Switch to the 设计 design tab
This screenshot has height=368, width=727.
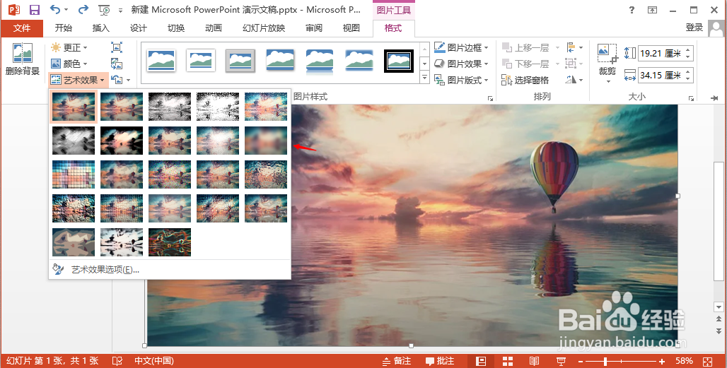coord(138,28)
